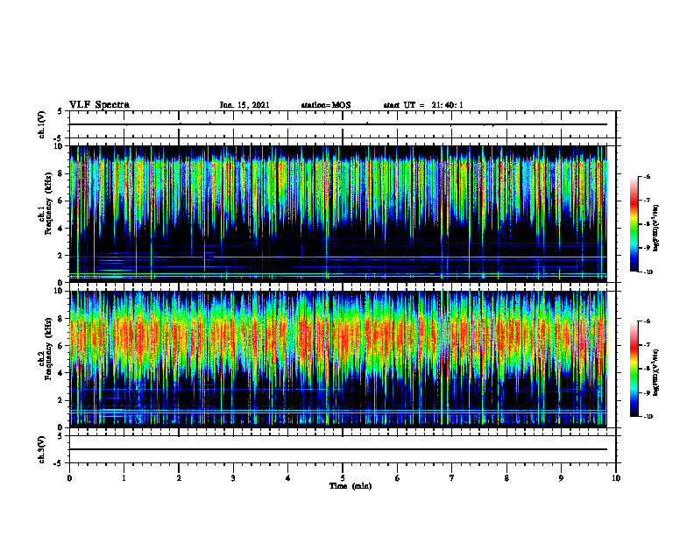Click the "-10" value on ch.2 colorbar
This screenshot has width=694, height=536.
point(648,416)
